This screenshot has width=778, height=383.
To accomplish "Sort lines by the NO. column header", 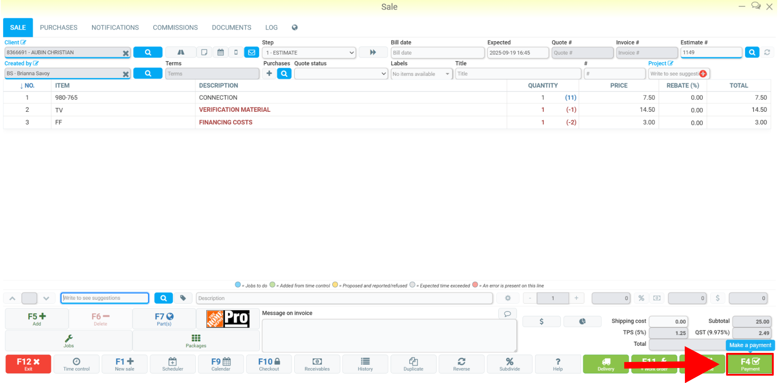I will click(x=27, y=86).
